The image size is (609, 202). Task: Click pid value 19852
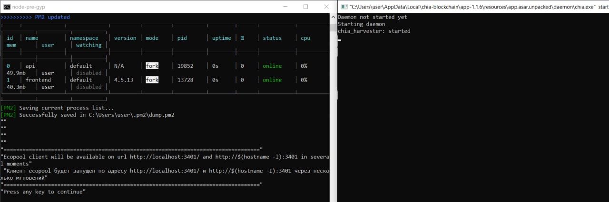point(186,66)
